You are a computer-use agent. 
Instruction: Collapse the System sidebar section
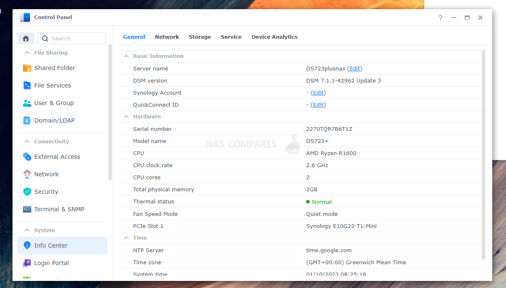pyautogui.click(x=27, y=230)
